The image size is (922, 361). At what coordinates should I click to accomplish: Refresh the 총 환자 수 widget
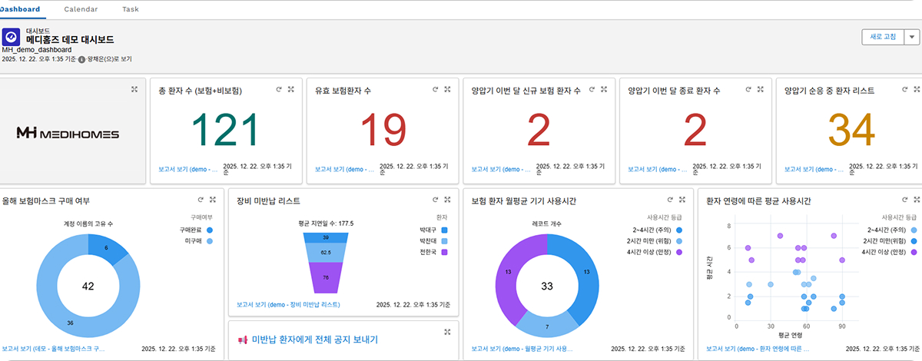[x=280, y=90]
